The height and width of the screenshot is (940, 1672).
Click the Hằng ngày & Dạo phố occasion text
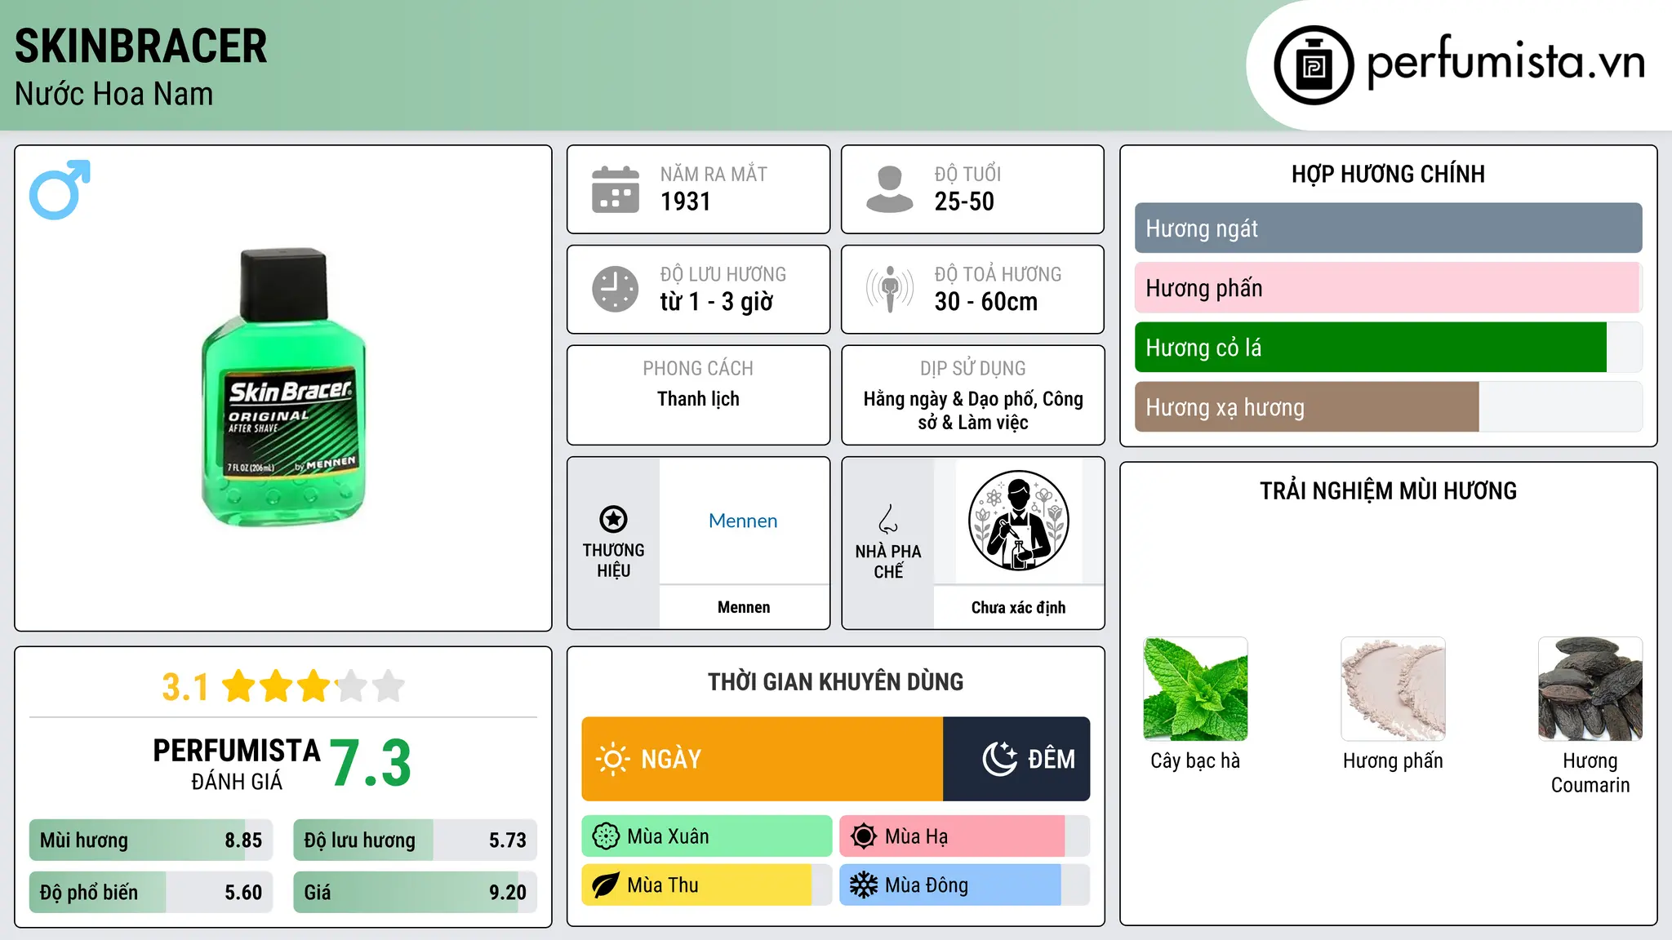[973, 410]
